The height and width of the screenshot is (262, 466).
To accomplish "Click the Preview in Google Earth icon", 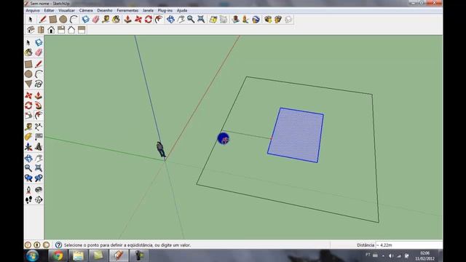I will click(x=256, y=20).
